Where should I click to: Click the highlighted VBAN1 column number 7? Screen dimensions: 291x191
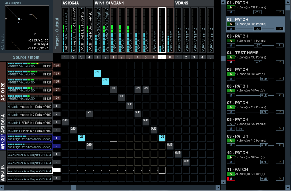tap(162, 57)
